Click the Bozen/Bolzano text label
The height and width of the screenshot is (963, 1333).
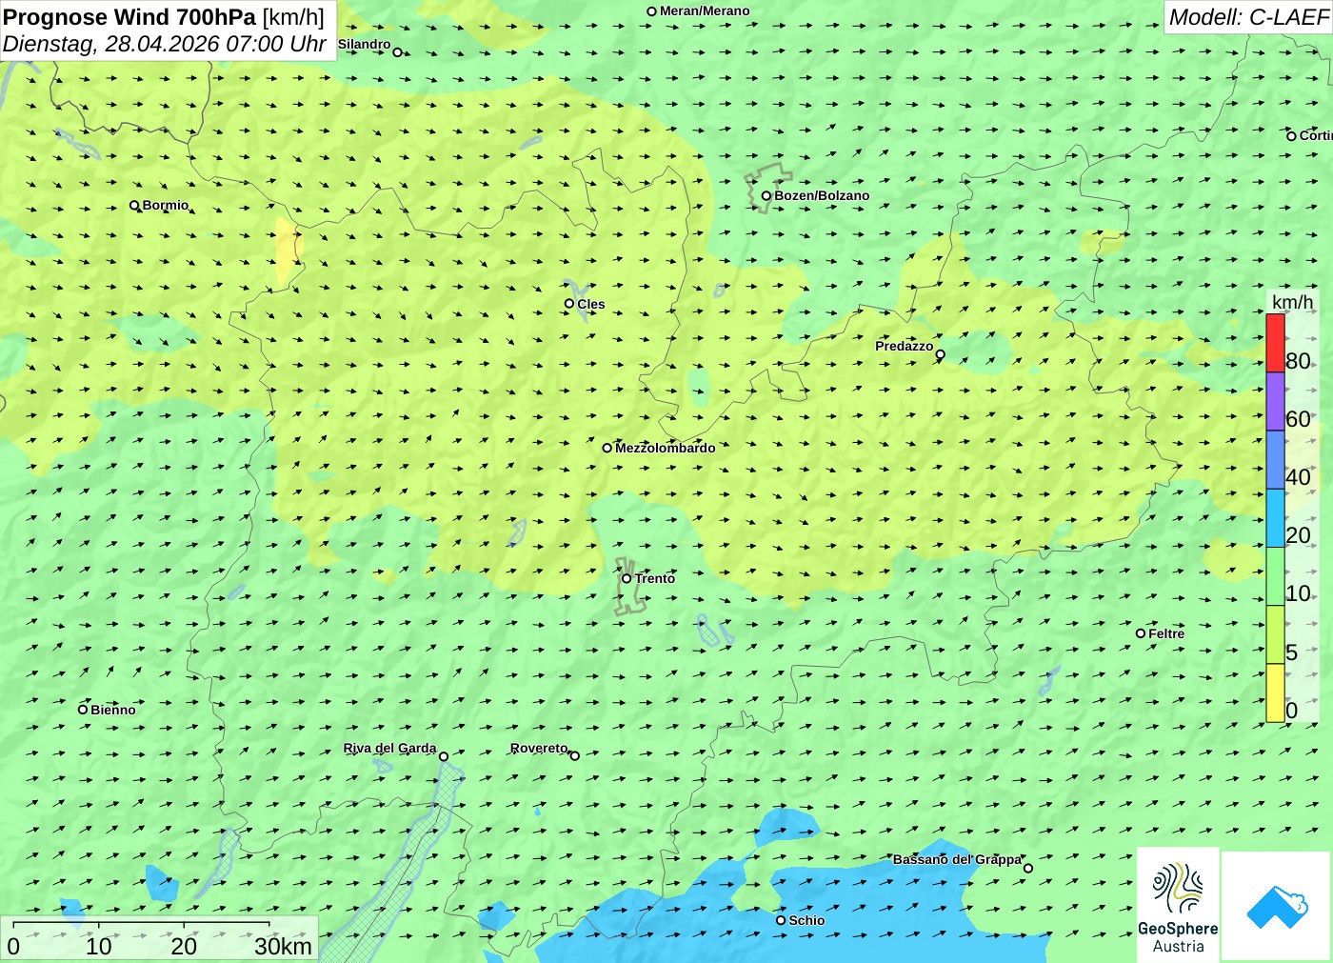coord(822,195)
